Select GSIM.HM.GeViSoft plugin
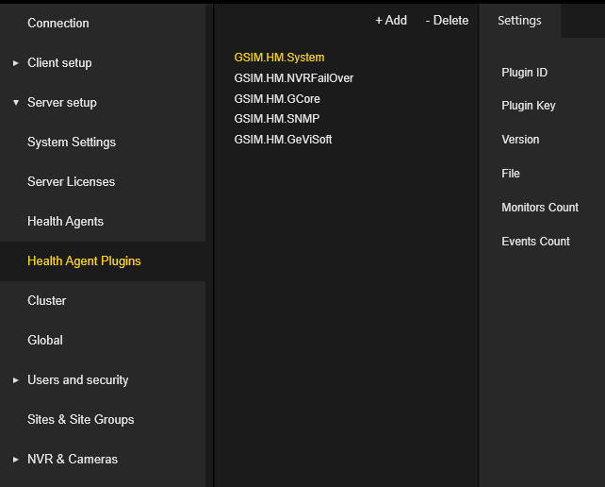The image size is (605, 487). point(283,139)
